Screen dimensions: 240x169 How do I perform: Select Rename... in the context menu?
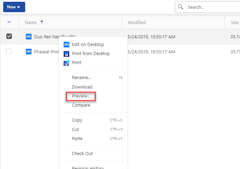point(81,78)
